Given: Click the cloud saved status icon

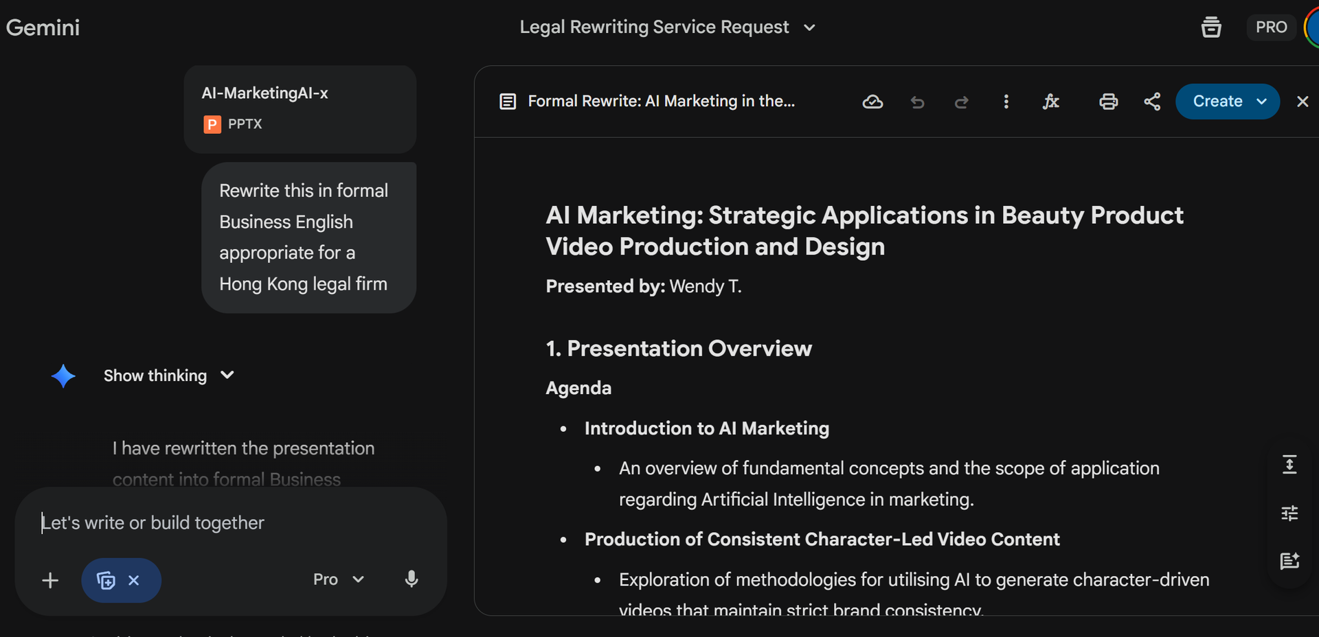Looking at the screenshot, I should click(x=872, y=102).
